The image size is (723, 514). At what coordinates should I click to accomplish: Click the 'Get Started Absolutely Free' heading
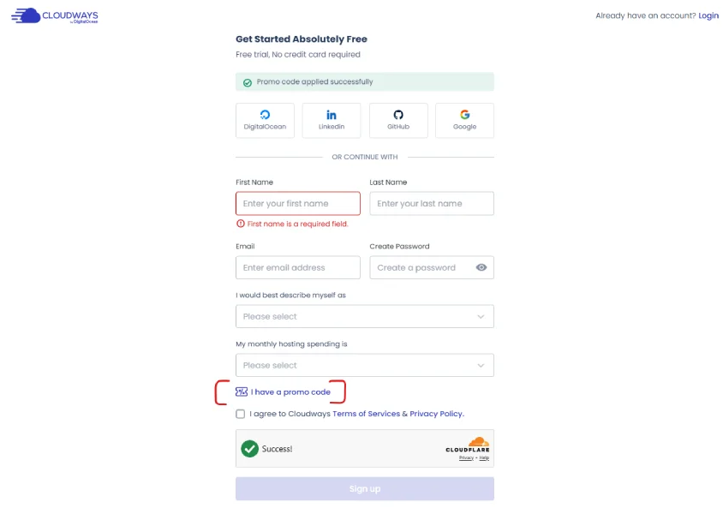(x=301, y=39)
